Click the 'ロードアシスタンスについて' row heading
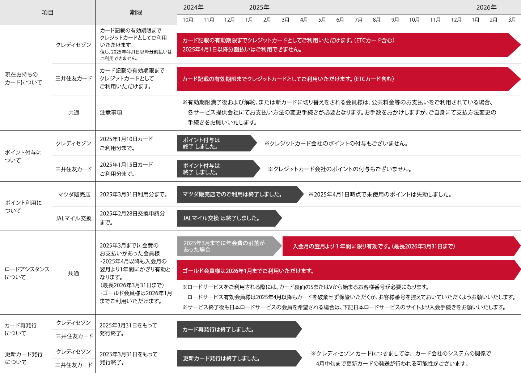521x373 pixels. point(27,273)
